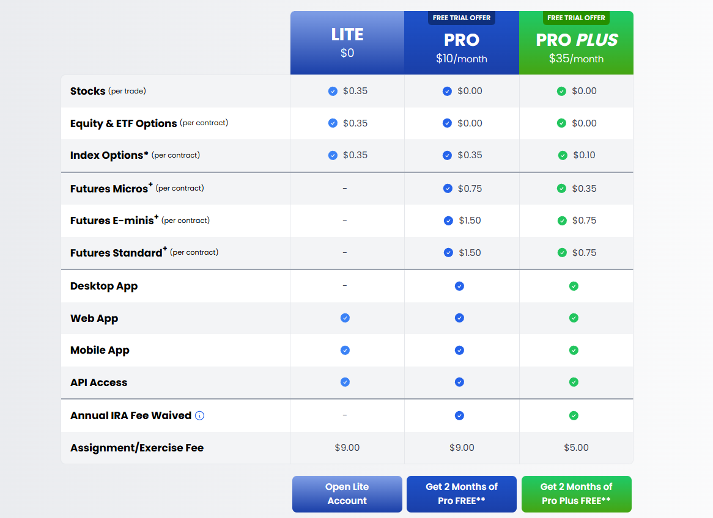Click the Mobile App row label
This screenshot has height=518, width=713.
[100, 351]
